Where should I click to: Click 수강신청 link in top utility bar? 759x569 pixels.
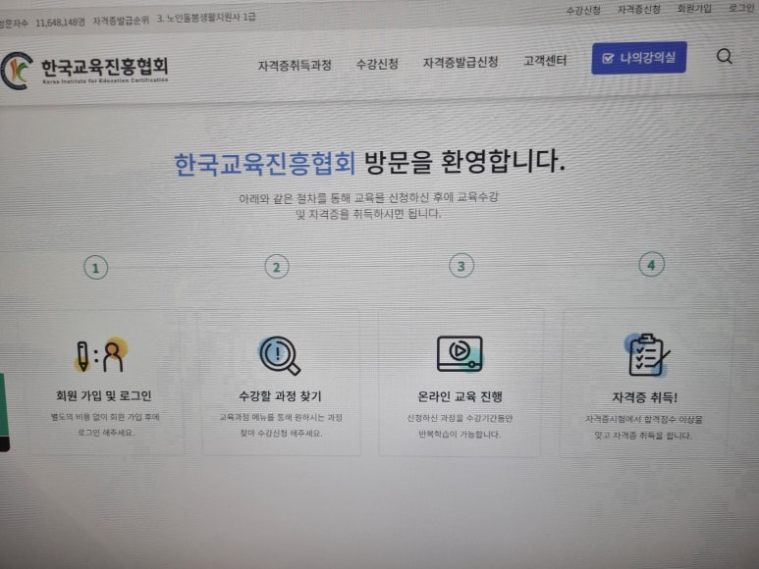[583, 10]
